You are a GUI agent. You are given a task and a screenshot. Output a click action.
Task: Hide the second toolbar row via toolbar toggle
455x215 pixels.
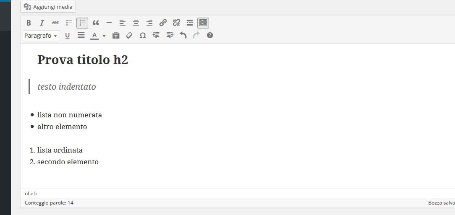coord(203,23)
